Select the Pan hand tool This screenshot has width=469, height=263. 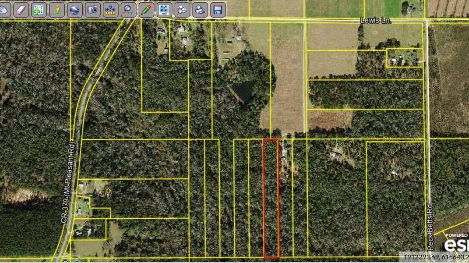point(4,9)
